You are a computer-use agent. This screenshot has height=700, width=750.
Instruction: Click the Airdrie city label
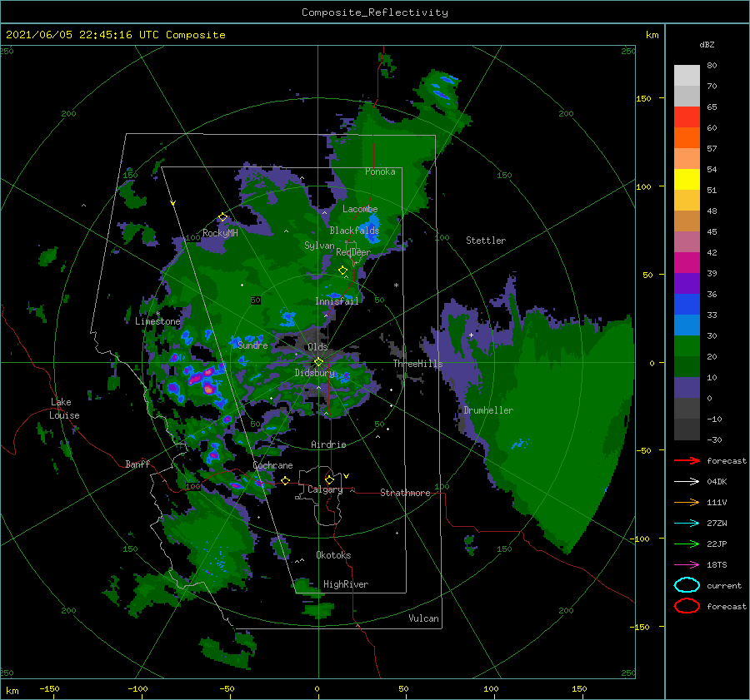pyautogui.click(x=328, y=444)
